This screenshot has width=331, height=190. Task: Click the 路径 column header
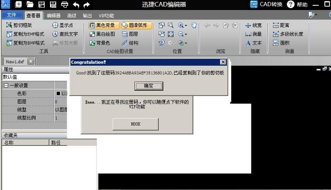(73, 142)
